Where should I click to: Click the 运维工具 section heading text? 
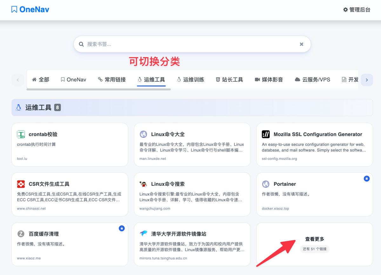(38, 107)
